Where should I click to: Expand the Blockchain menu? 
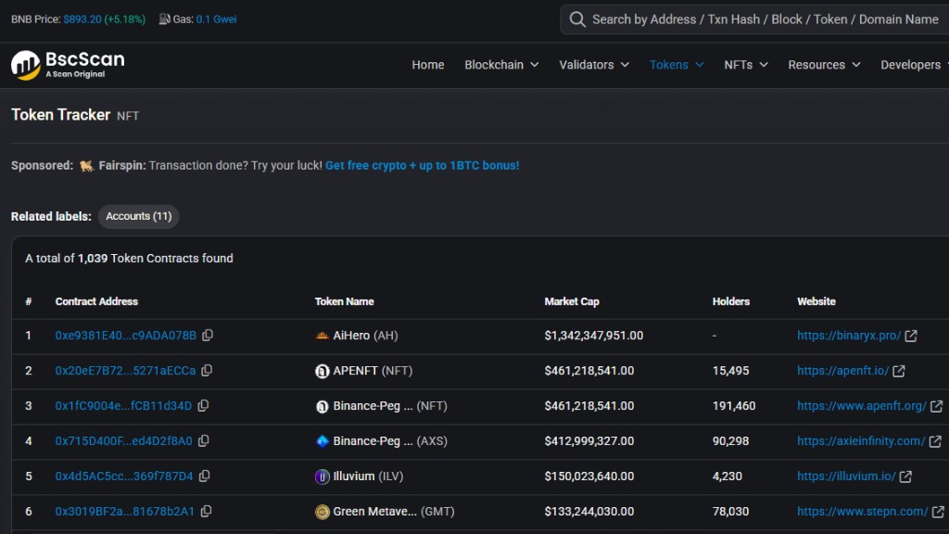point(501,65)
